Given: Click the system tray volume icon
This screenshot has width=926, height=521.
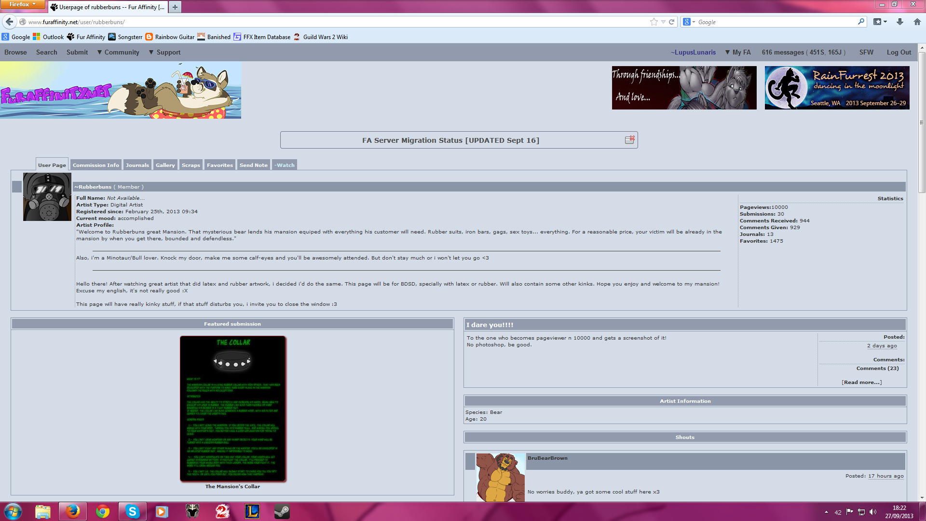Looking at the screenshot, I should pos(873,512).
